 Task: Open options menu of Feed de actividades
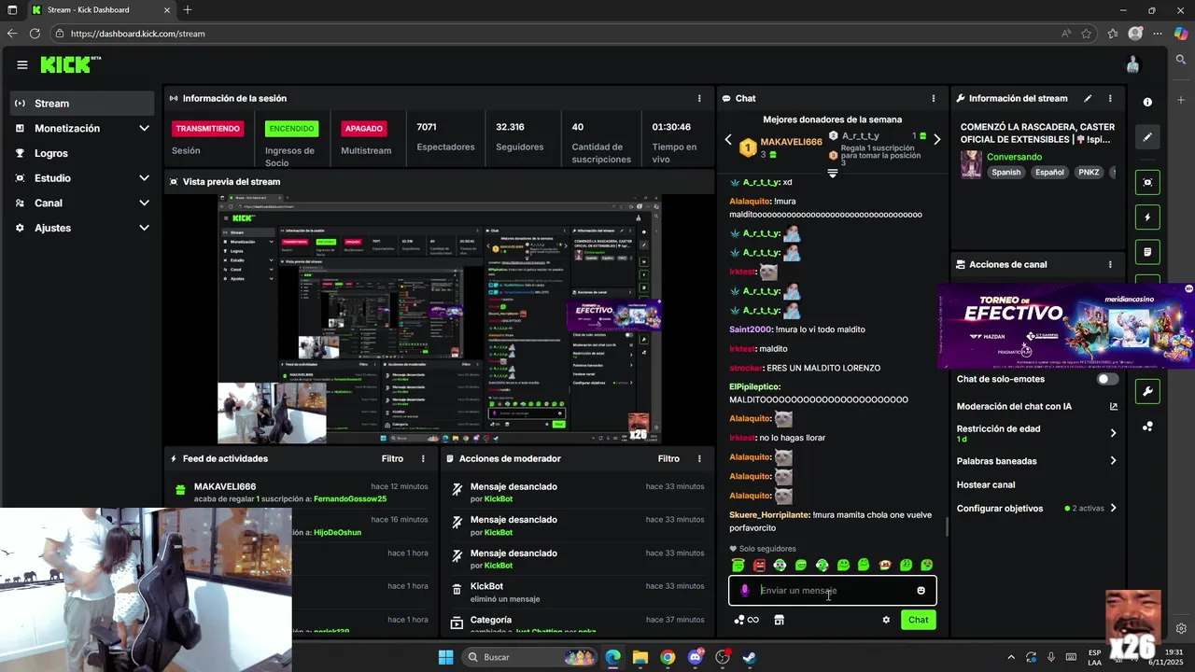[x=423, y=458]
